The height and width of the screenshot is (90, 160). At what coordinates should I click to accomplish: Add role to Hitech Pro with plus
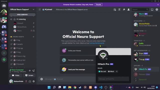(117, 71)
